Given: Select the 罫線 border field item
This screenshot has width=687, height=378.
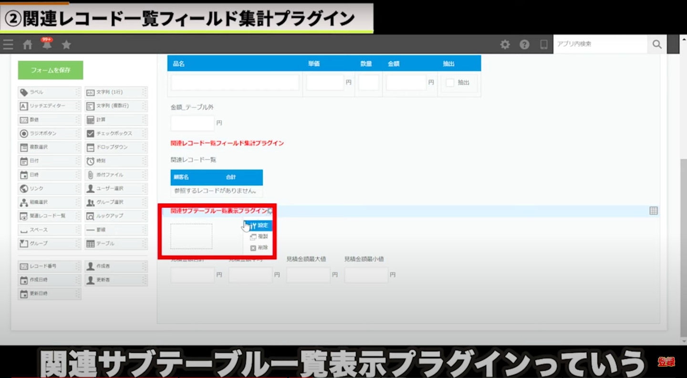Looking at the screenshot, I should [x=116, y=230].
